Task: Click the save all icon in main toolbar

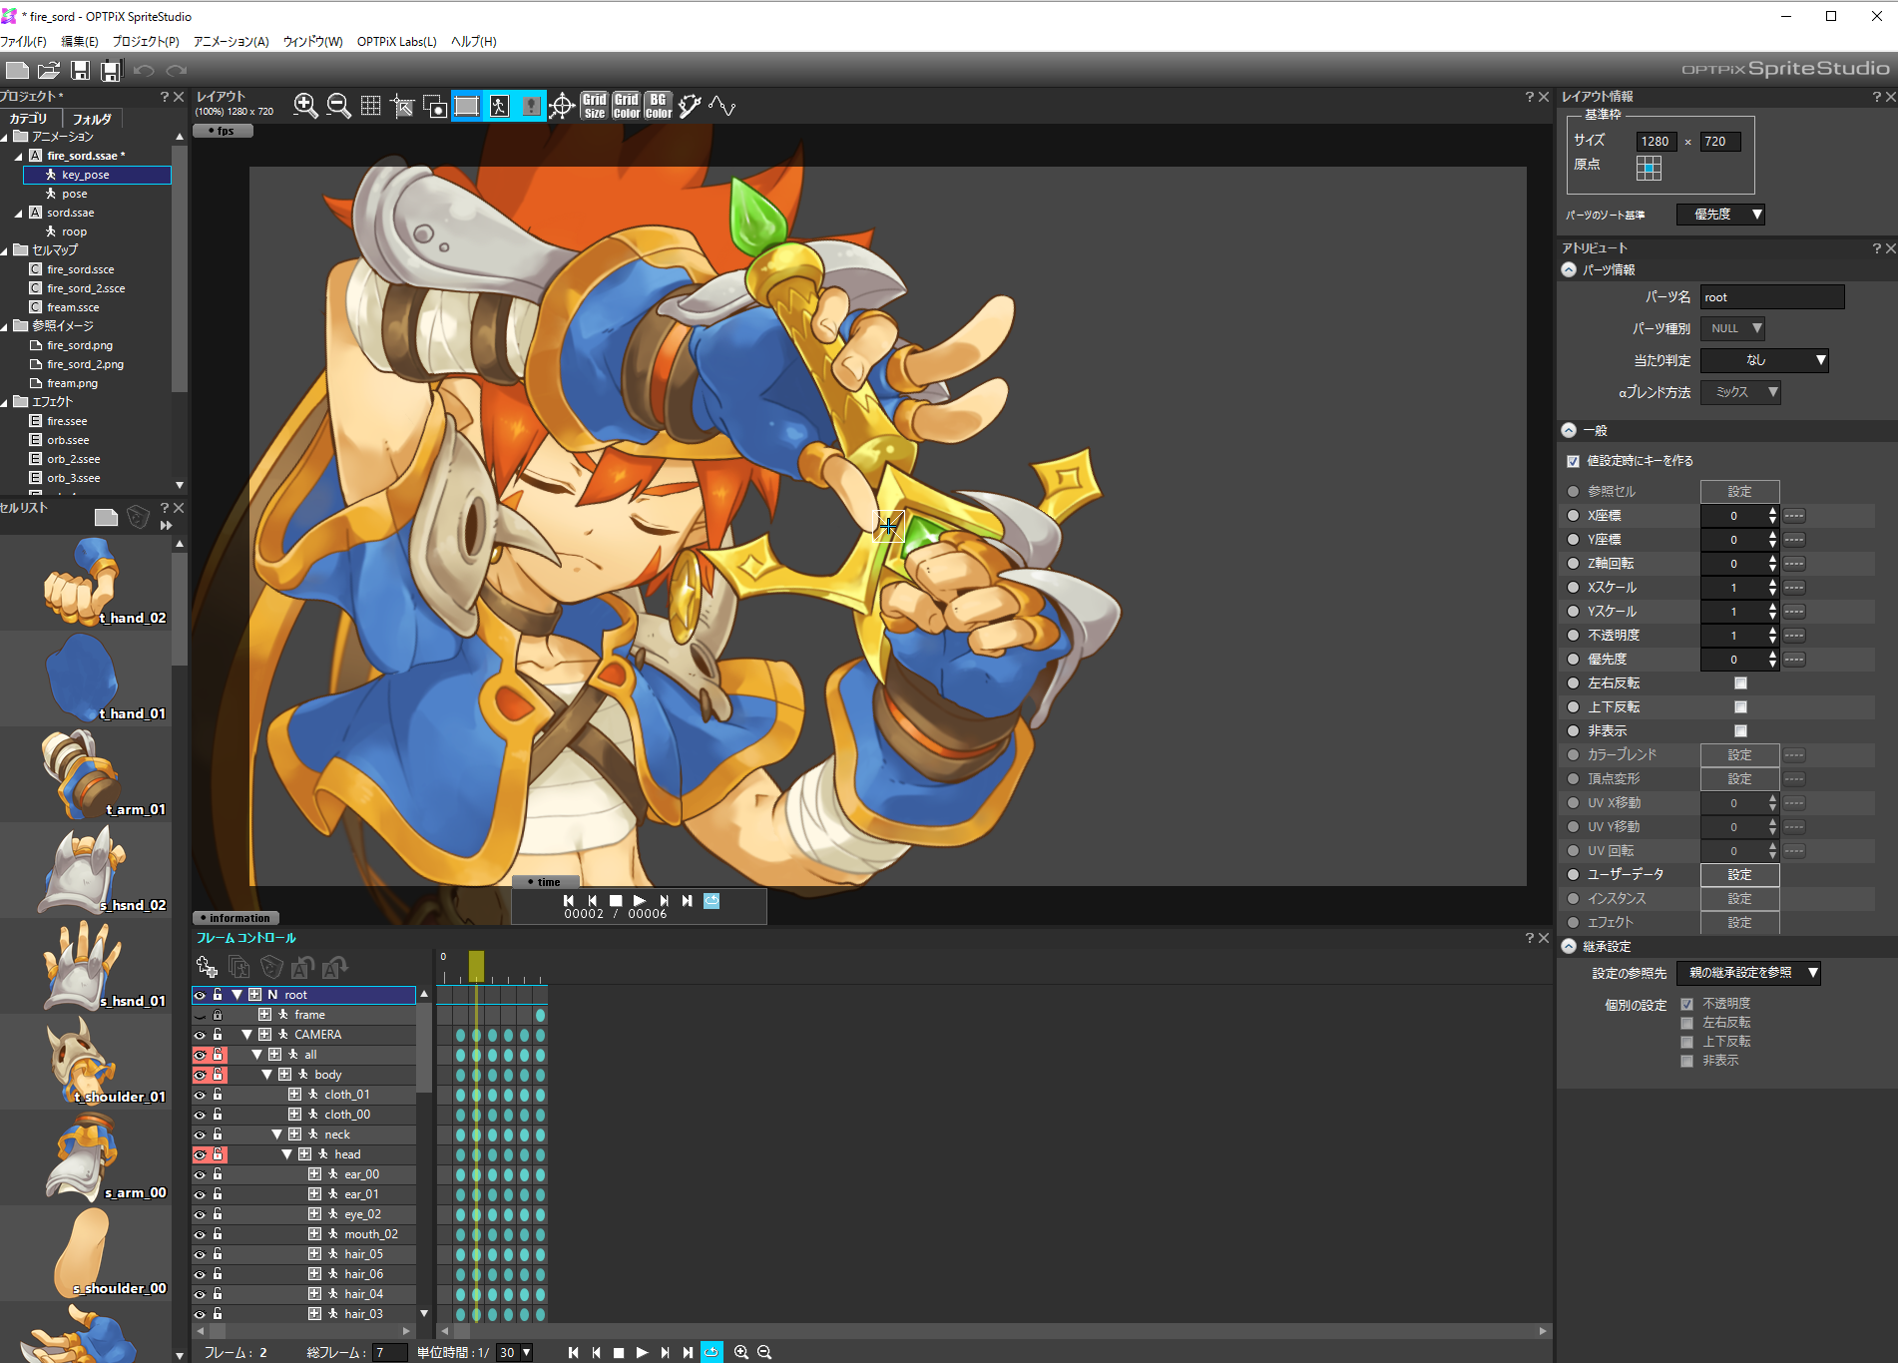Action: (111, 70)
